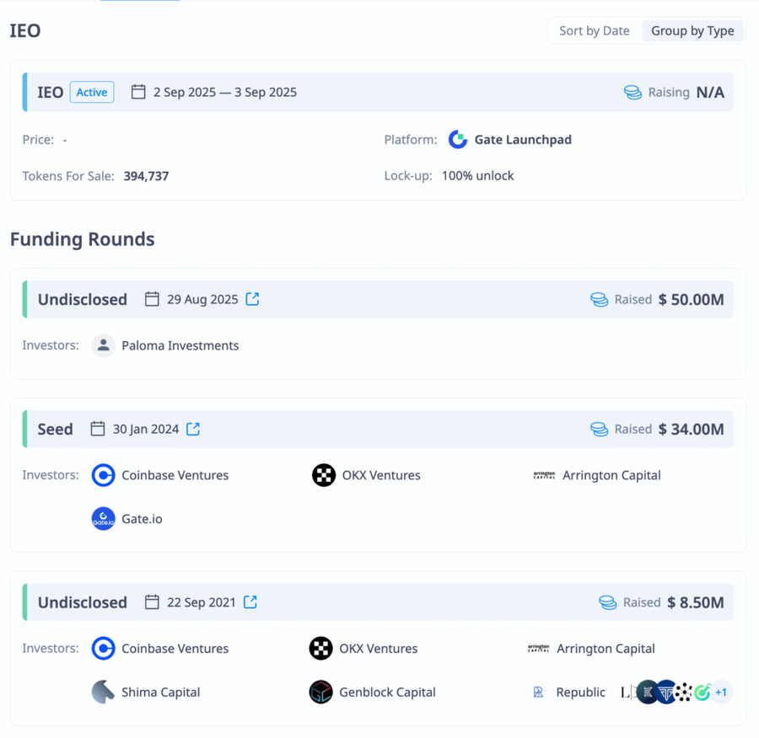Open the external link for Seed round
The image size is (759, 738).
[x=193, y=429]
